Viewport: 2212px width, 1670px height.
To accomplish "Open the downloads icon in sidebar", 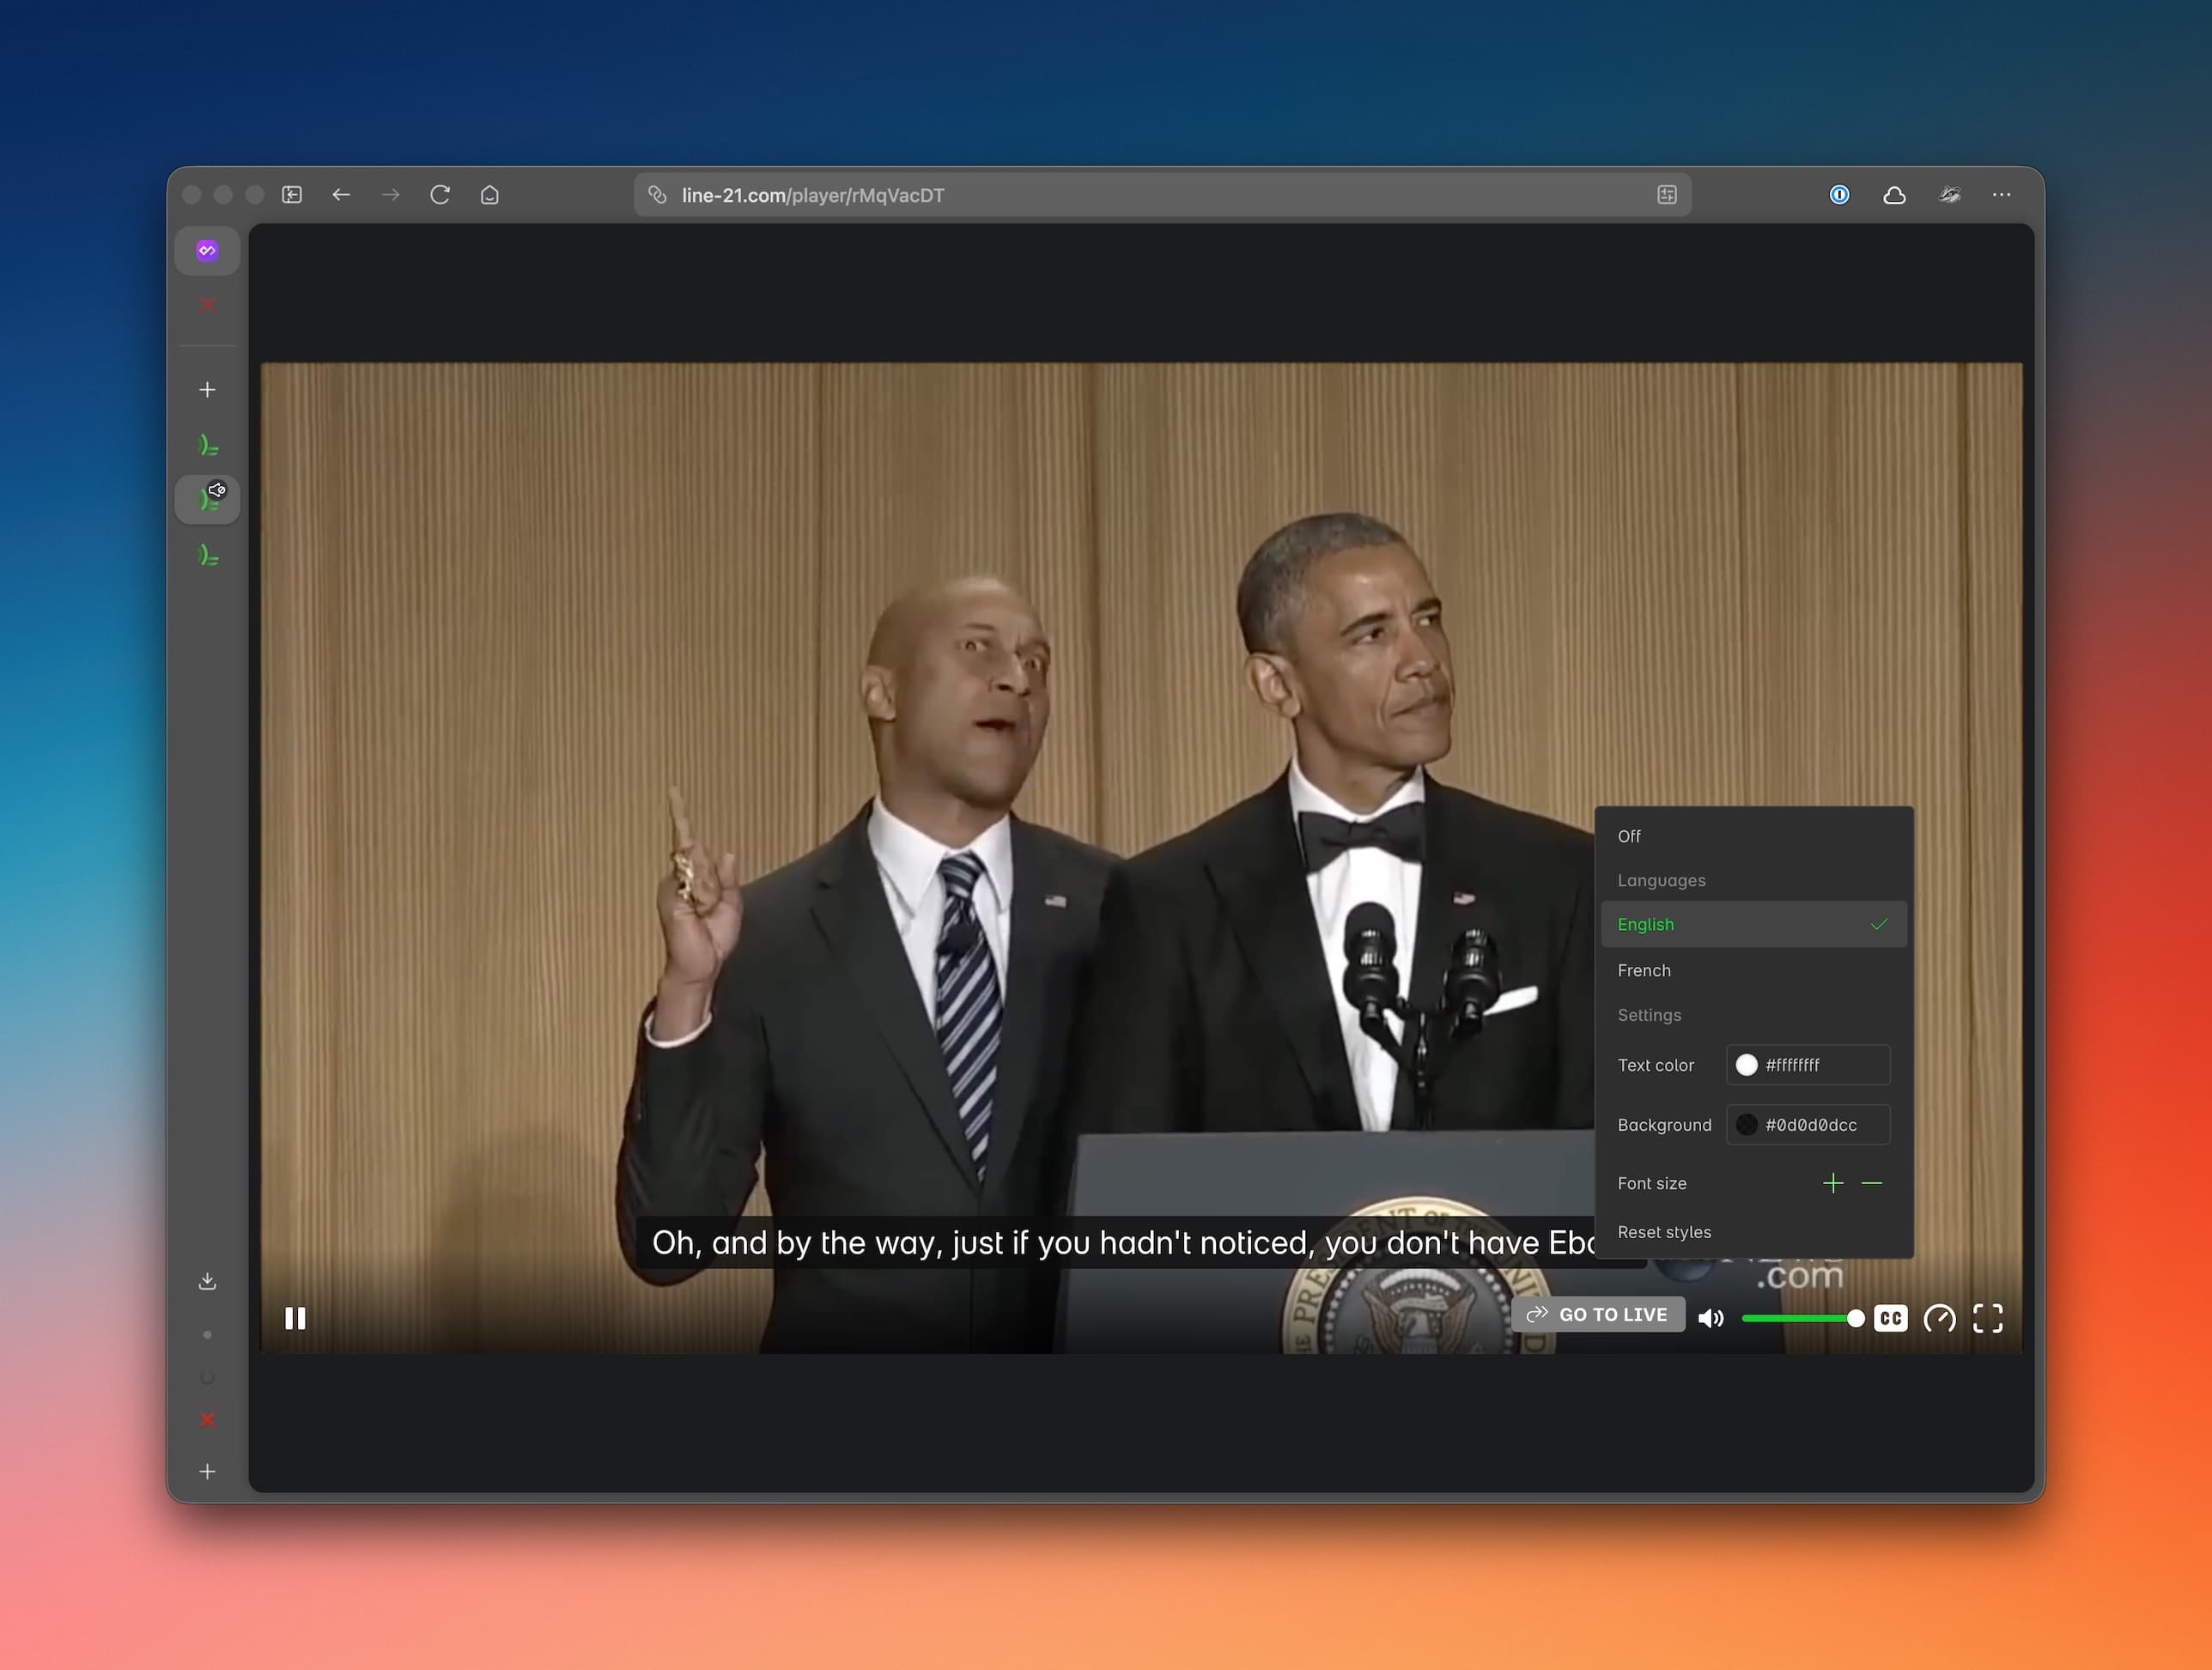I will (x=207, y=1281).
